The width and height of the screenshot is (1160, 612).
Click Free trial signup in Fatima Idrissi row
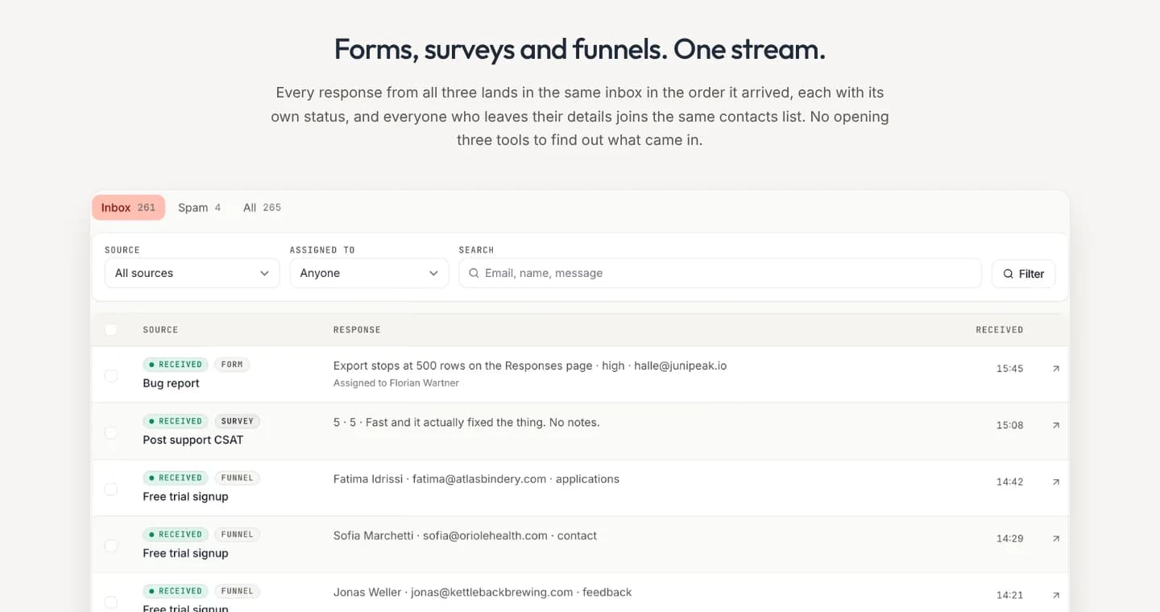(x=185, y=497)
